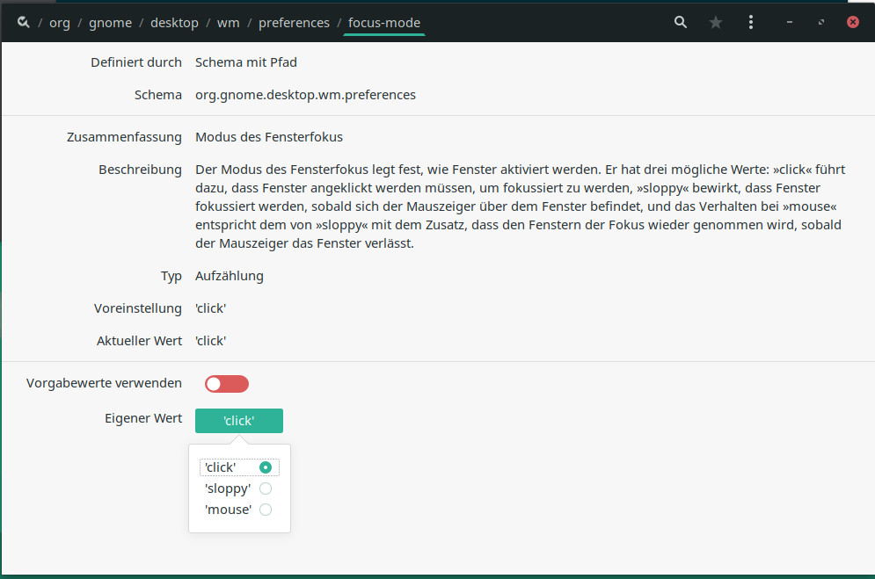Go back to 'preferences' folder
875x579 pixels.
294,23
